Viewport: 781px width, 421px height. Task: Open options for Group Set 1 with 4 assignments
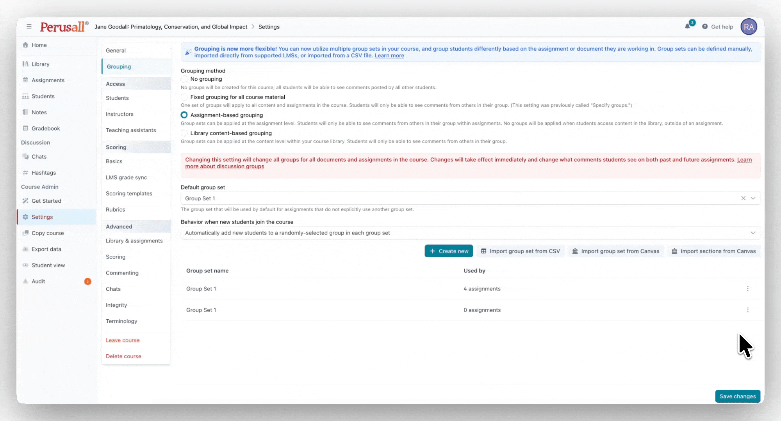748,289
